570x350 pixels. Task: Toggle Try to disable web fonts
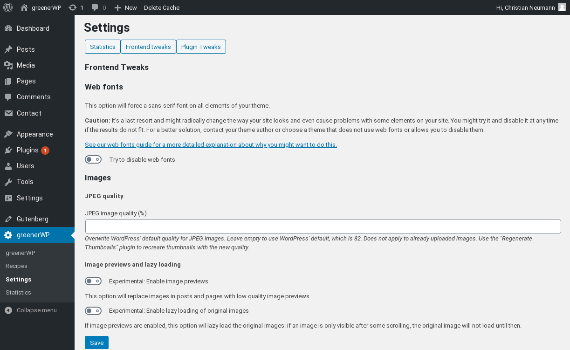93,159
